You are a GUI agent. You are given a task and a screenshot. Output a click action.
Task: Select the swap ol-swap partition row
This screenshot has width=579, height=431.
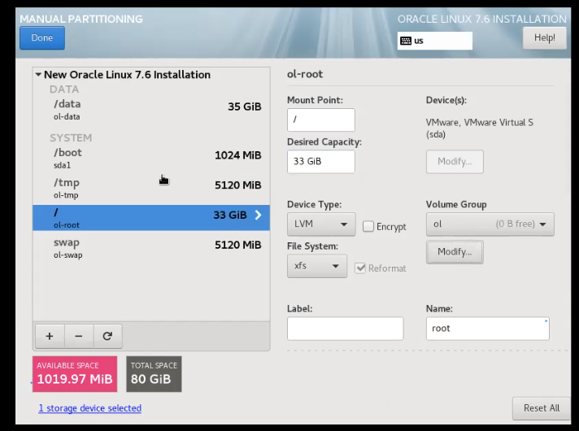(151, 248)
